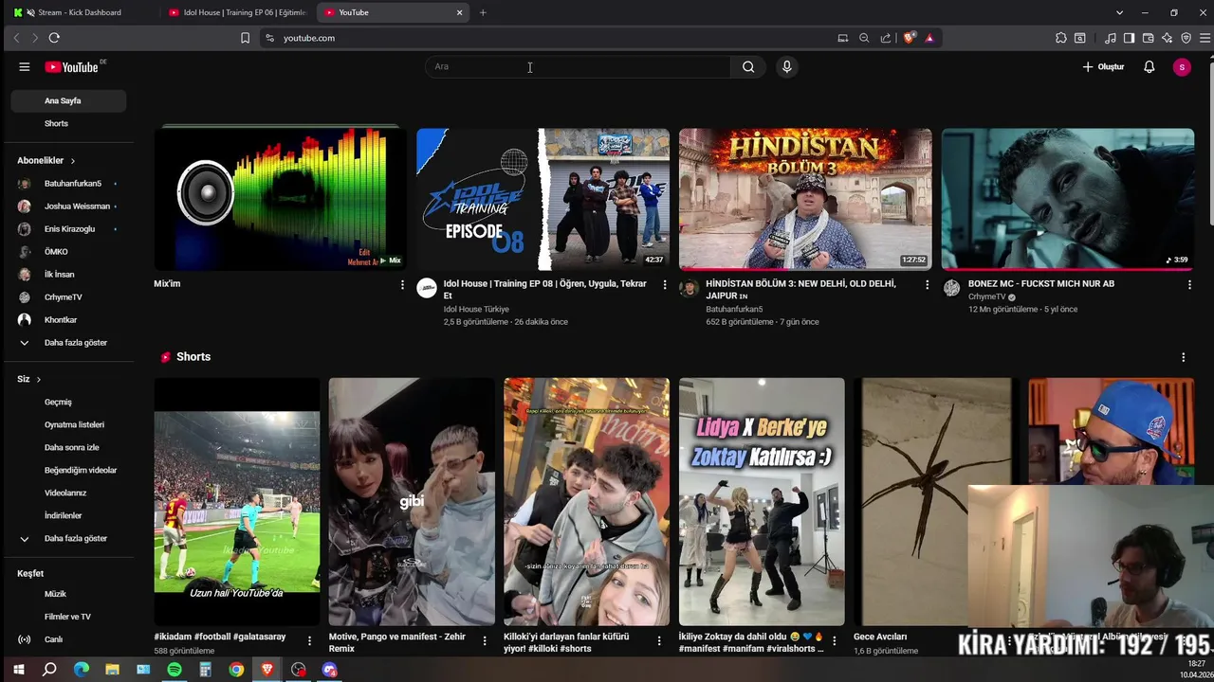Open the Windows Start menu
The image size is (1214, 682).
click(x=18, y=670)
